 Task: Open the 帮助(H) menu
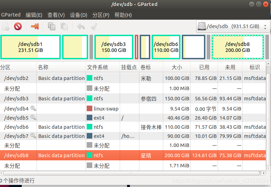(x=123, y=15)
